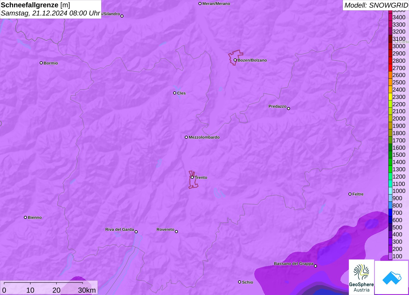Select the Trento city marker
The image size is (409, 295).
pyautogui.click(x=192, y=177)
